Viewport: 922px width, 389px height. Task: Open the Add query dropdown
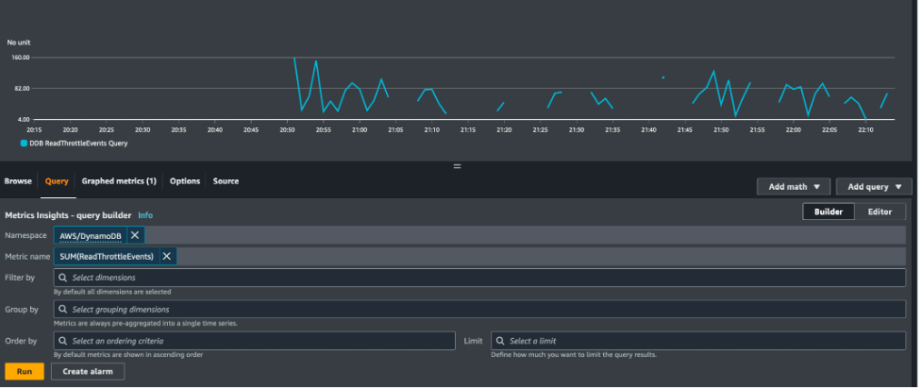(x=874, y=187)
